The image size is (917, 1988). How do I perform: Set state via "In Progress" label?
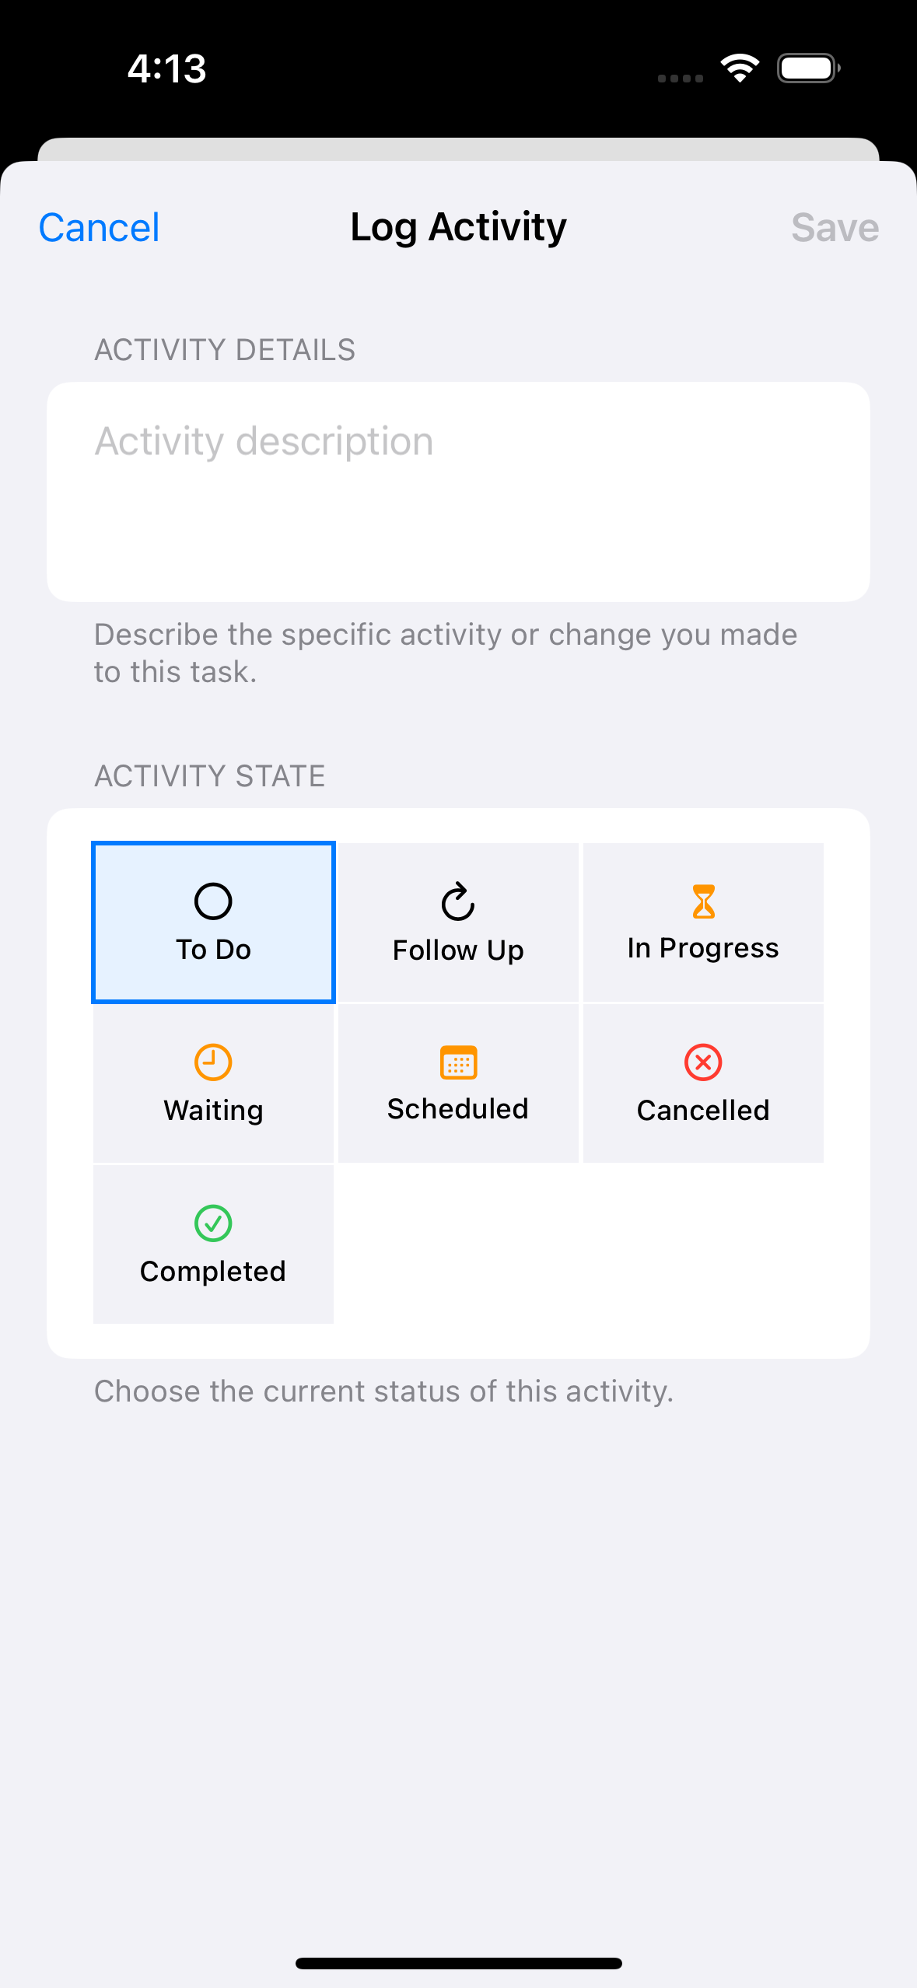point(703,948)
